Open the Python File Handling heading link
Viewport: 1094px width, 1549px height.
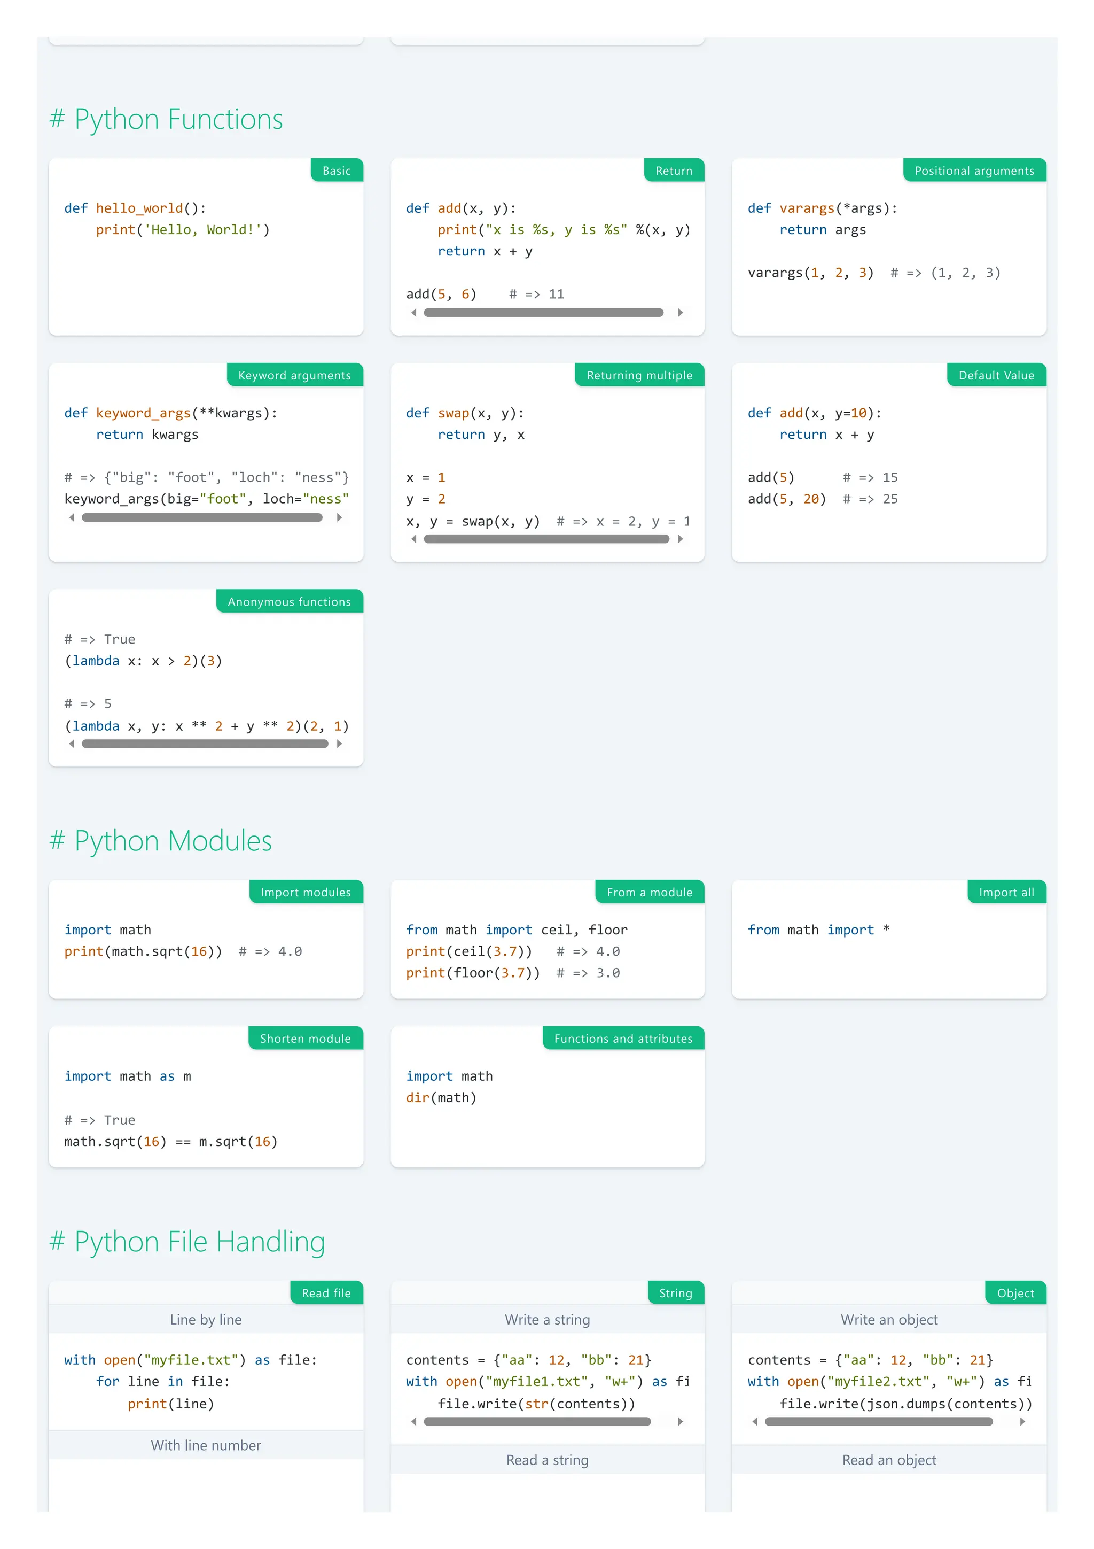coord(199,1242)
